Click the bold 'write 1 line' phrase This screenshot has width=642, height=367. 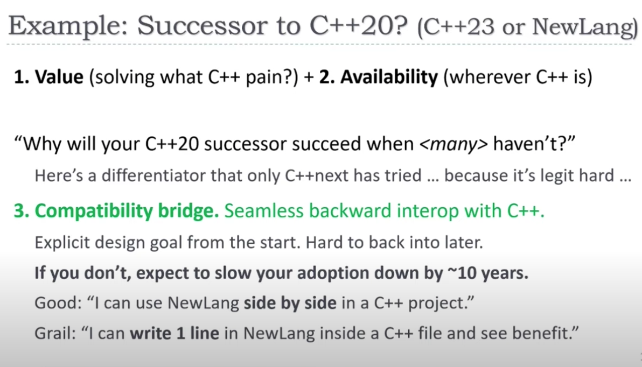(175, 333)
